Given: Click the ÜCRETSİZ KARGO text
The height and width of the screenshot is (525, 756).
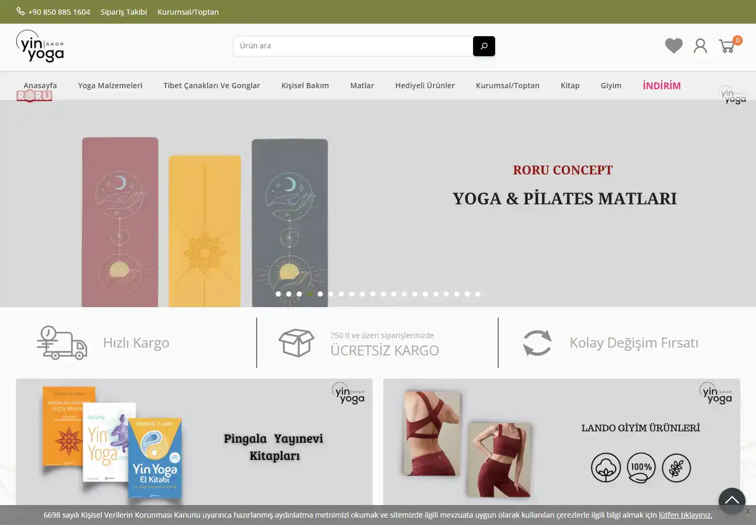Looking at the screenshot, I should coord(385,350).
